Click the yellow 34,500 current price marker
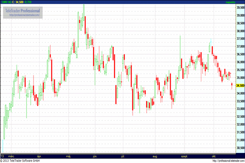This screenshot has height=163, width=245. click(x=239, y=86)
